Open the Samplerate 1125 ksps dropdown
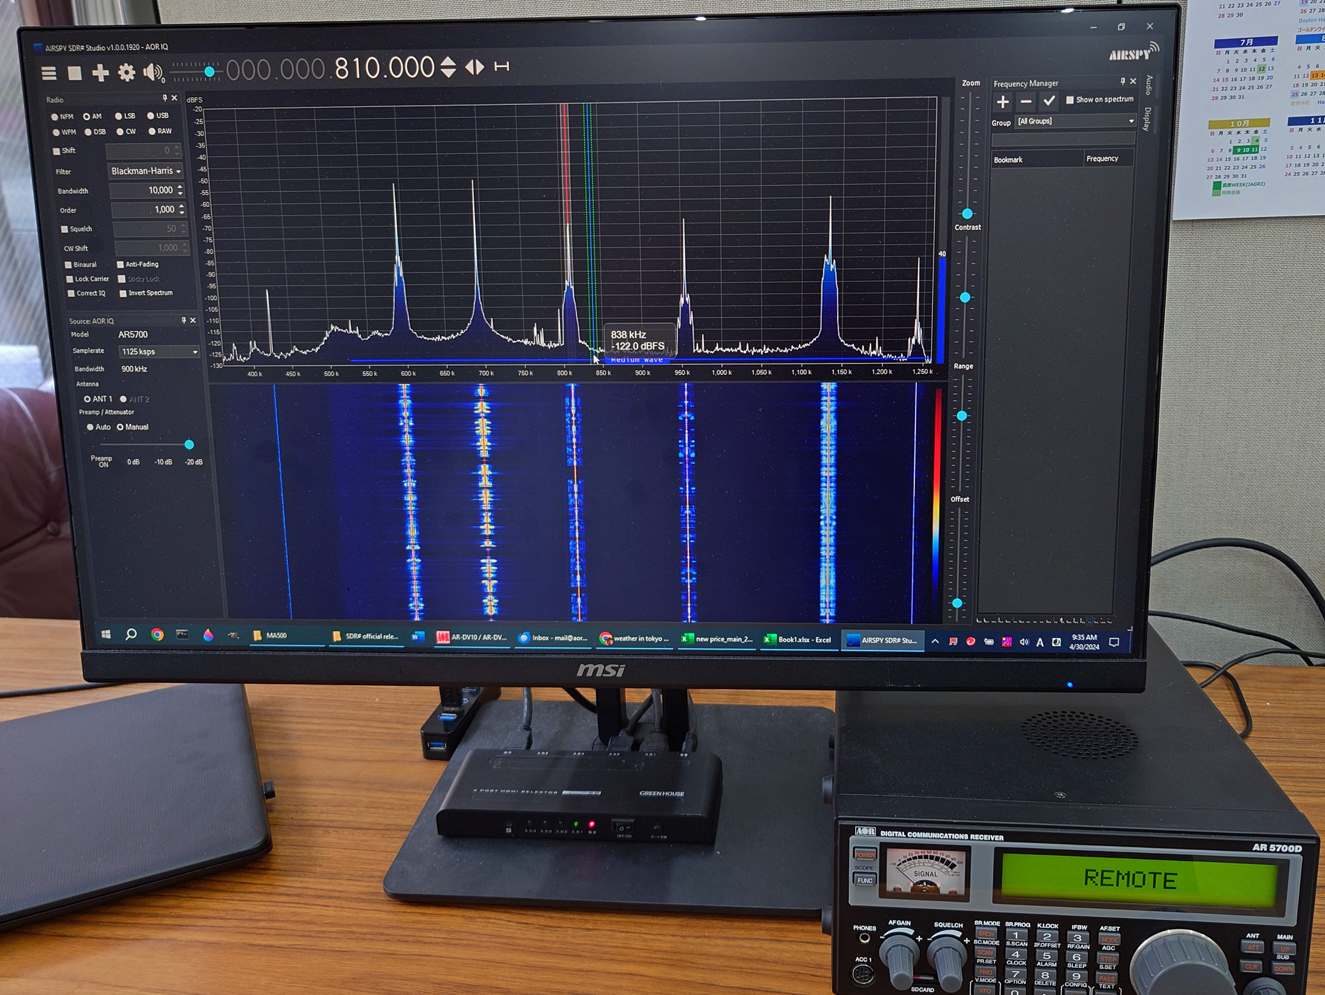This screenshot has width=1325, height=995. [x=159, y=352]
